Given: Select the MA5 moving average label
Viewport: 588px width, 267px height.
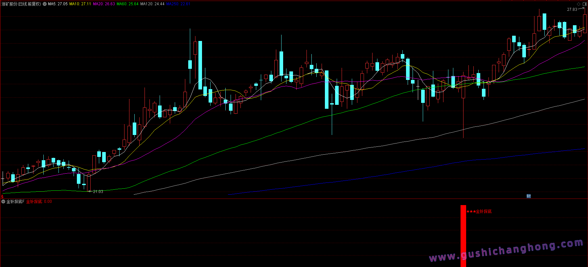Looking at the screenshot, I should (58, 4).
